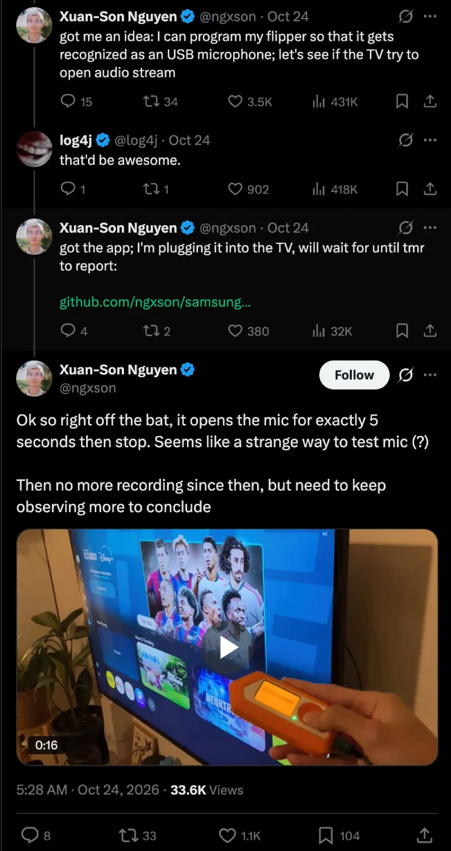Viewport: 451px width, 851px height.
Task: Open more options on log4j's reply
Action: (x=430, y=140)
